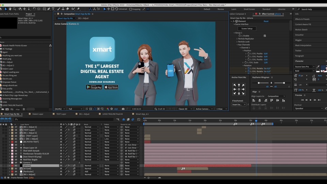Move anchor point to center diamond
This screenshot has height=184, width=327.
click(239, 89)
